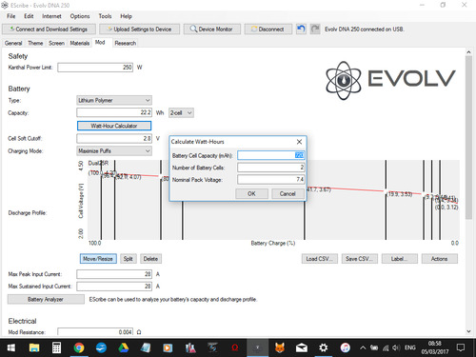The image size is (476, 357).
Task: Open Windows Settings gear in taskbar
Action: coord(323,347)
